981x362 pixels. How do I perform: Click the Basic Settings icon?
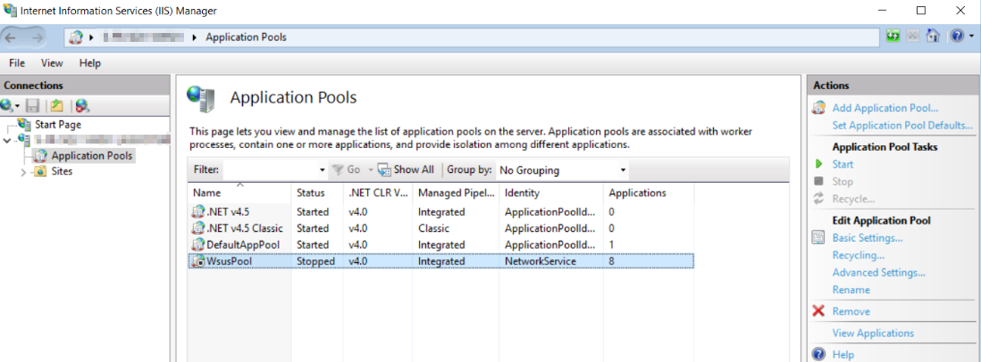[x=818, y=238]
